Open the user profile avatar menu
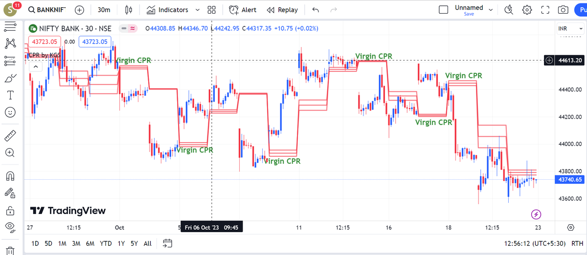Viewport: 587px width, 255px height. coord(10,9)
